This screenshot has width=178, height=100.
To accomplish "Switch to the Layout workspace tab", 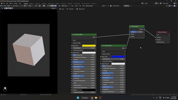I will tap(26, 4).
